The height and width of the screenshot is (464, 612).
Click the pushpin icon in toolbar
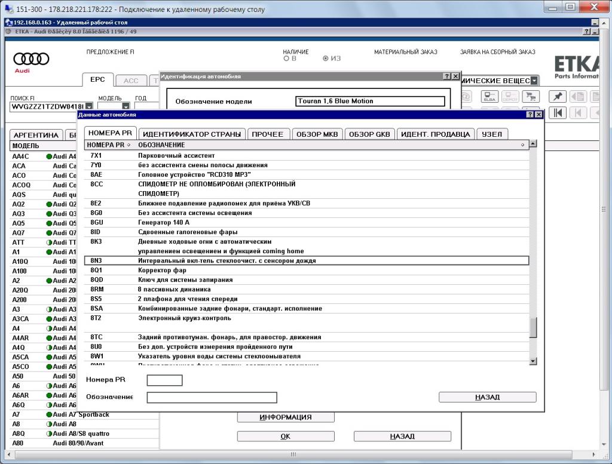pyautogui.click(x=558, y=96)
